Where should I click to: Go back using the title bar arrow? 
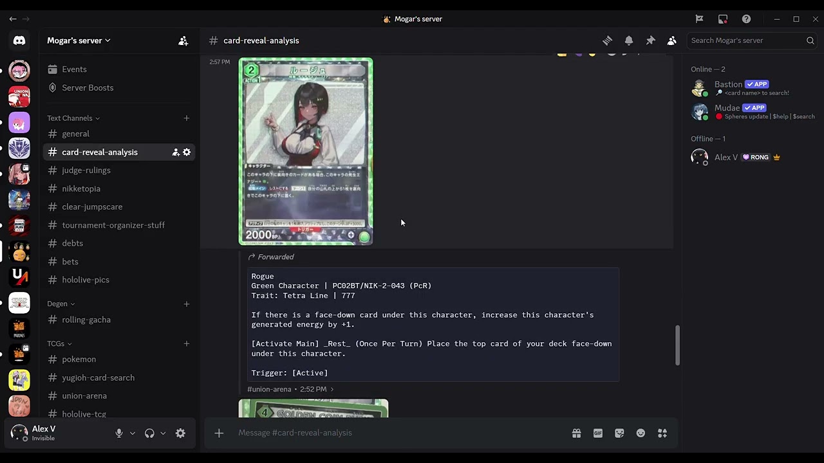click(x=13, y=19)
